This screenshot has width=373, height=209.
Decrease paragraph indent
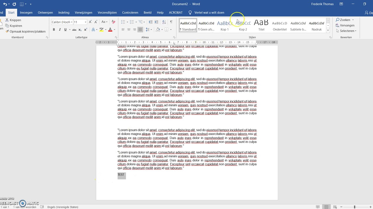[x=150, y=22]
